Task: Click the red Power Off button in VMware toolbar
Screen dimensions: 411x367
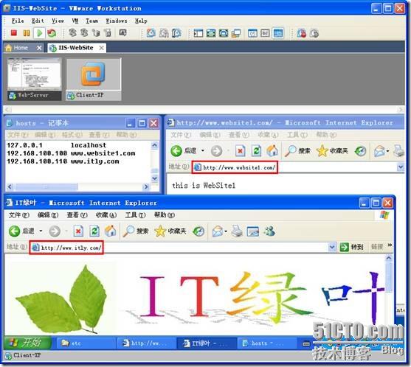Action: [x=14, y=33]
